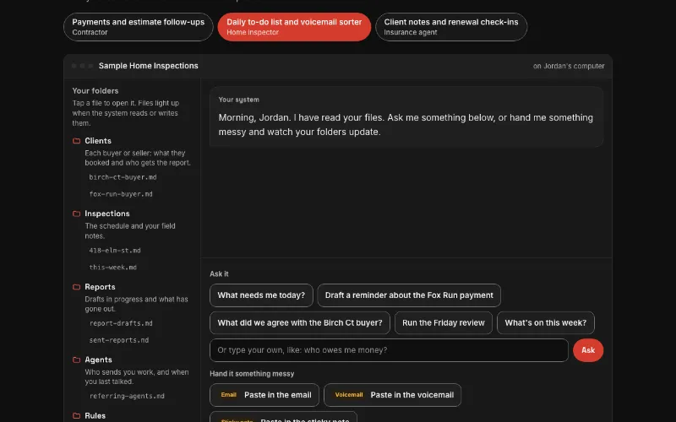
Task: Click the 'Run the Friday review' button
Action: (443, 323)
